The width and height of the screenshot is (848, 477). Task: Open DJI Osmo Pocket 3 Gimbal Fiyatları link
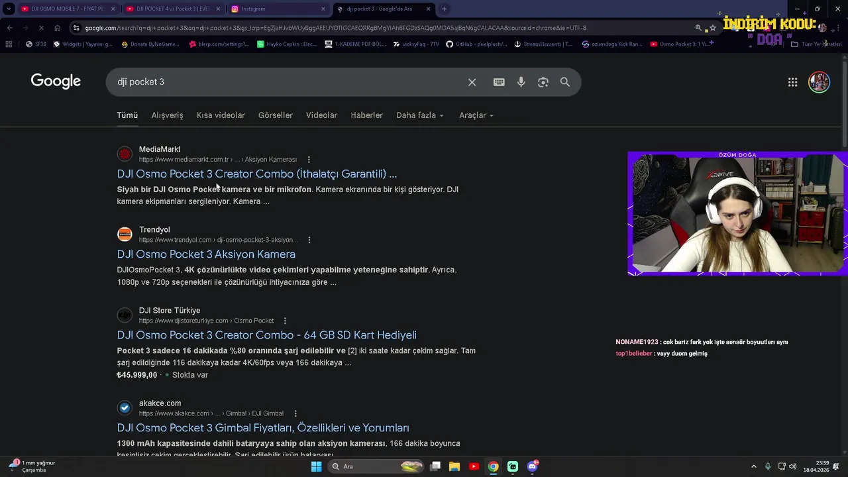[263, 428]
